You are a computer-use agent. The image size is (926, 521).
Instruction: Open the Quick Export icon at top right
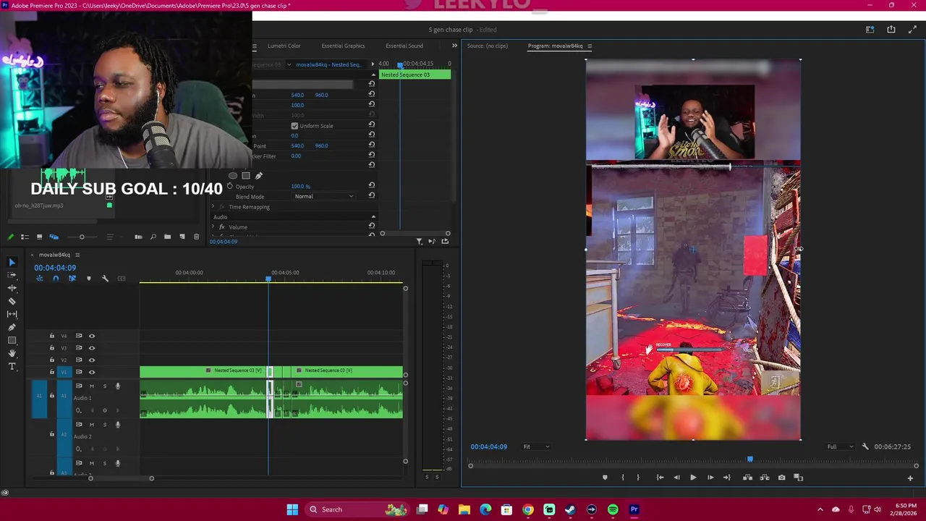click(x=891, y=30)
